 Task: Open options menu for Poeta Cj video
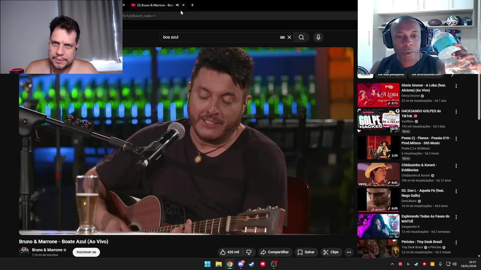pos(456,139)
